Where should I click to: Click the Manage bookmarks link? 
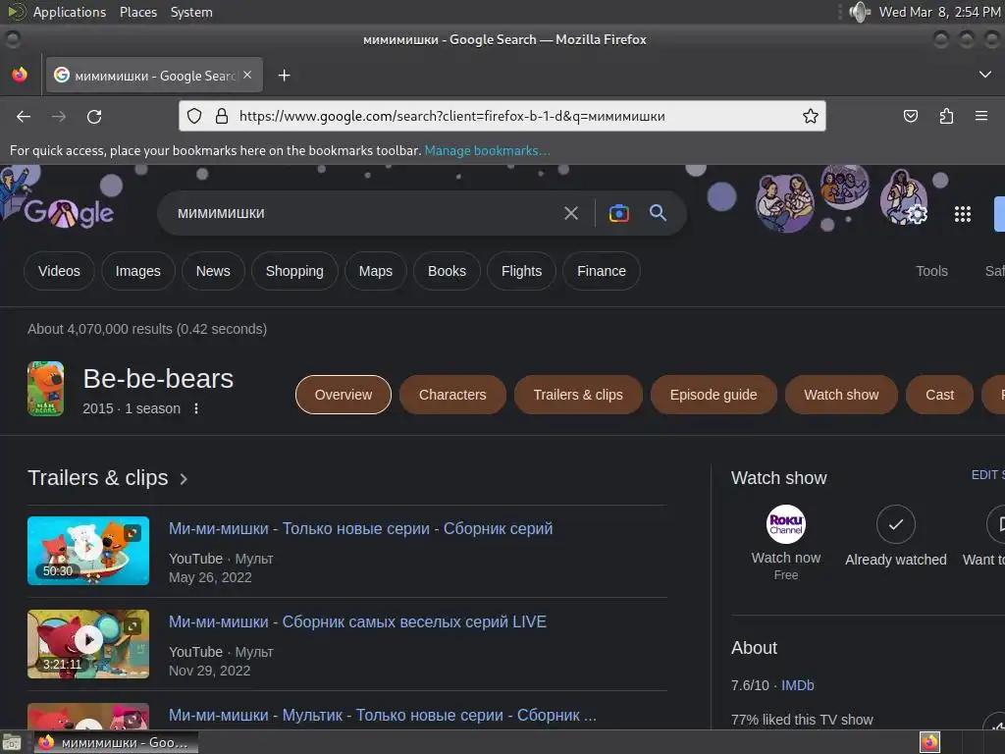tap(487, 150)
